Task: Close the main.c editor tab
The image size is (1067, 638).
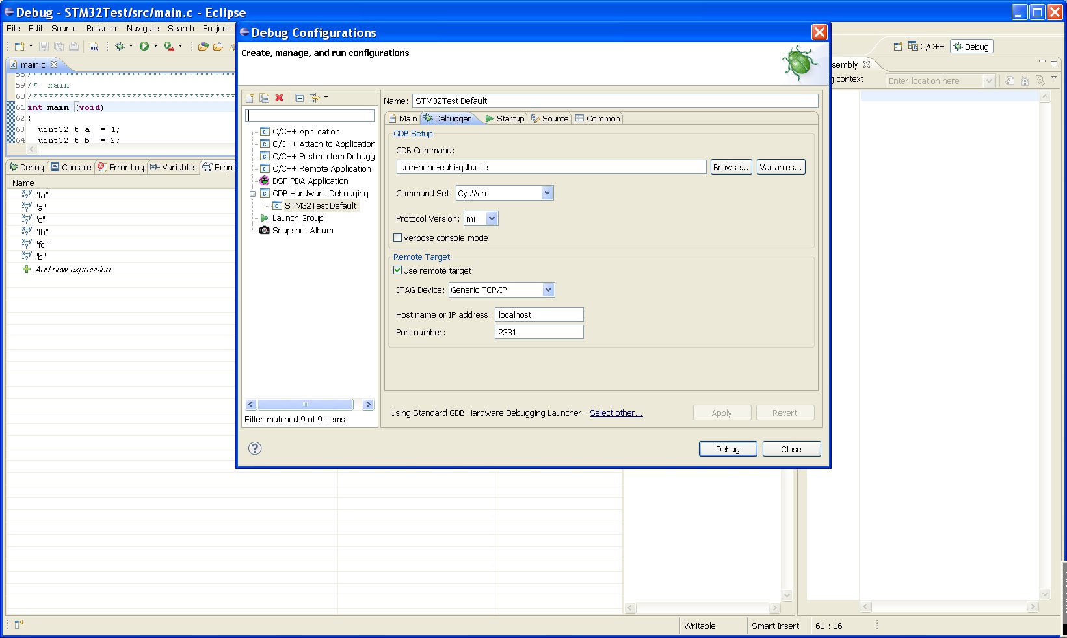Action: pyautogui.click(x=54, y=64)
